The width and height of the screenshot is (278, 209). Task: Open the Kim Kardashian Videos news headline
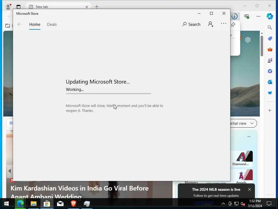[80, 192]
